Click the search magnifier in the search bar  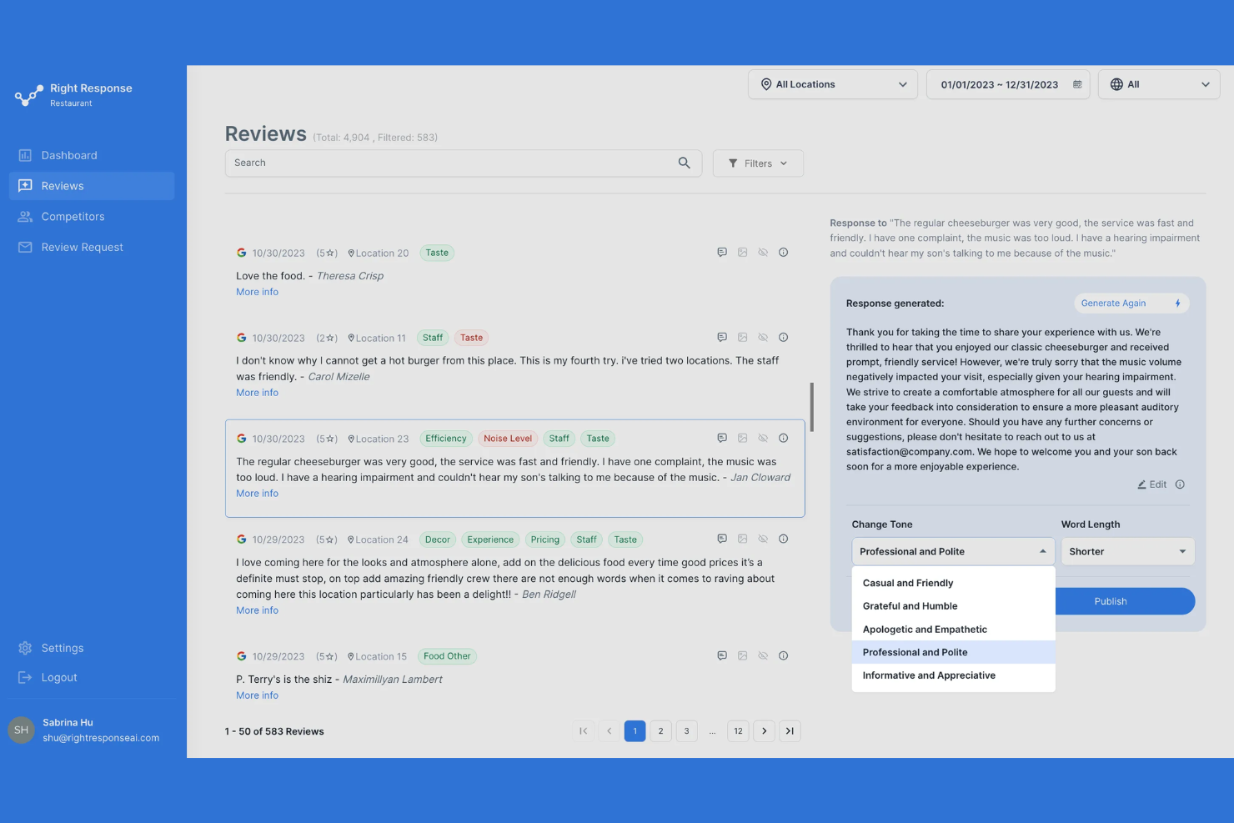click(x=684, y=163)
